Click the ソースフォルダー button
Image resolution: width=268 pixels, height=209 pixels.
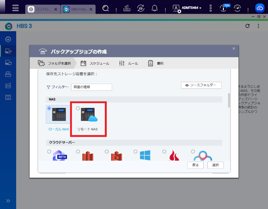(x=201, y=85)
